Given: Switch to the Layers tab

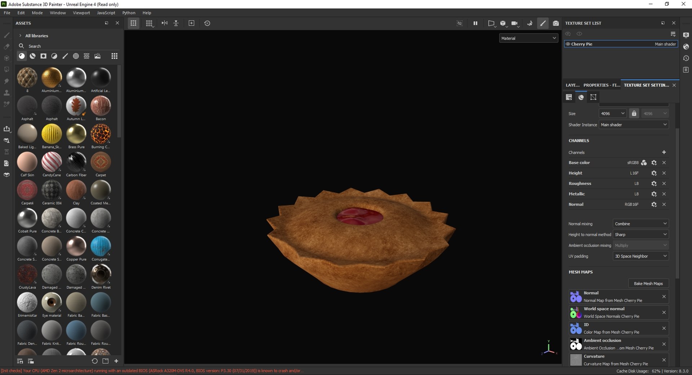Looking at the screenshot, I should (572, 85).
